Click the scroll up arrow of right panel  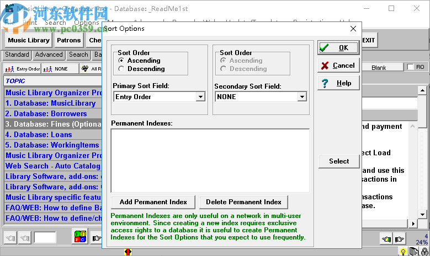tap(422, 90)
